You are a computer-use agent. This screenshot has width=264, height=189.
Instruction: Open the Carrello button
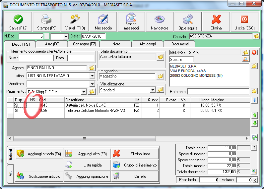[x=135, y=176]
